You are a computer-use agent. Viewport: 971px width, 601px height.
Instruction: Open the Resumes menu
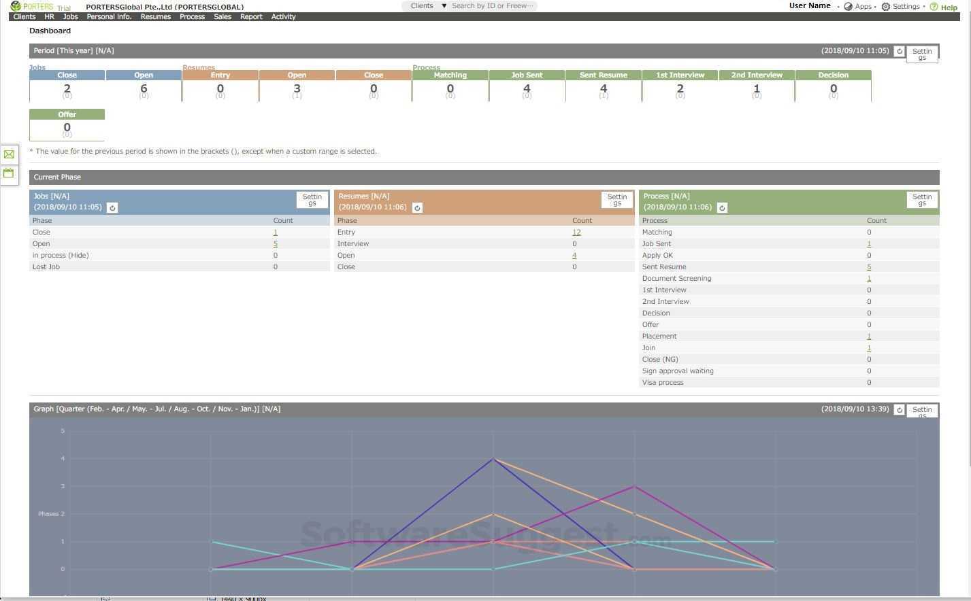click(155, 16)
